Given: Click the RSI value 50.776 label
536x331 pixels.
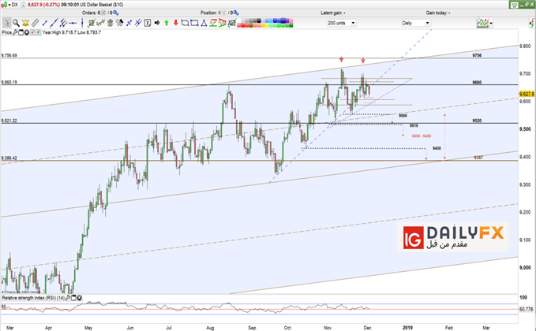Looking at the screenshot, I should tap(526, 310).
